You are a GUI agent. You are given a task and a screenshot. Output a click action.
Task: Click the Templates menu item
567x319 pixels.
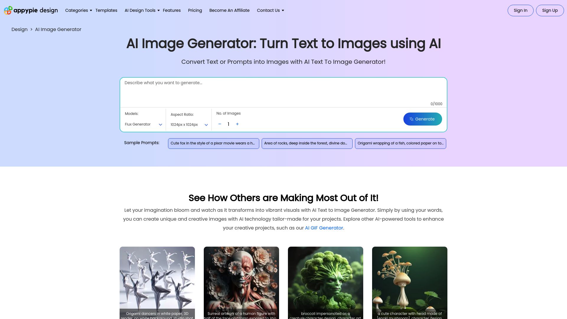tap(106, 11)
